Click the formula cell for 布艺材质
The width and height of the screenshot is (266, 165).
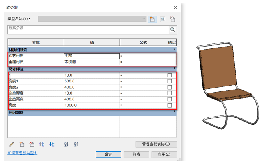tap(144, 56)
